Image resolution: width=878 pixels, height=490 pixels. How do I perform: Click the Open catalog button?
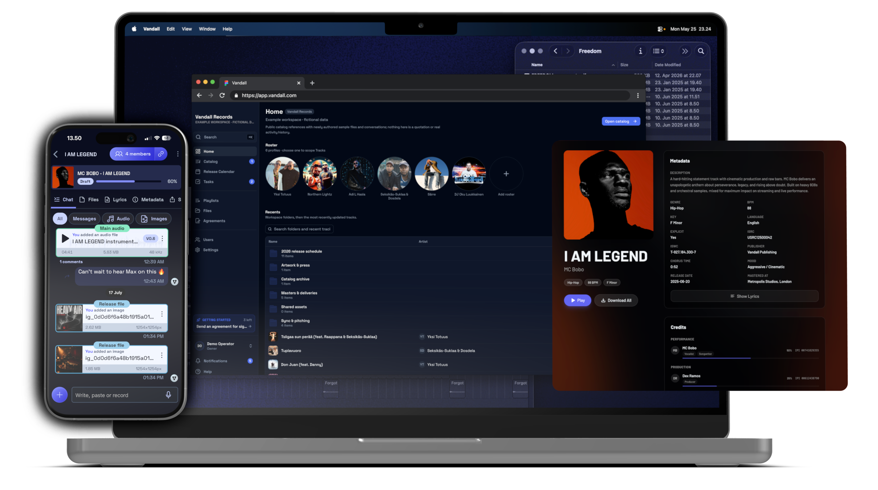click(x=621, y=121)
